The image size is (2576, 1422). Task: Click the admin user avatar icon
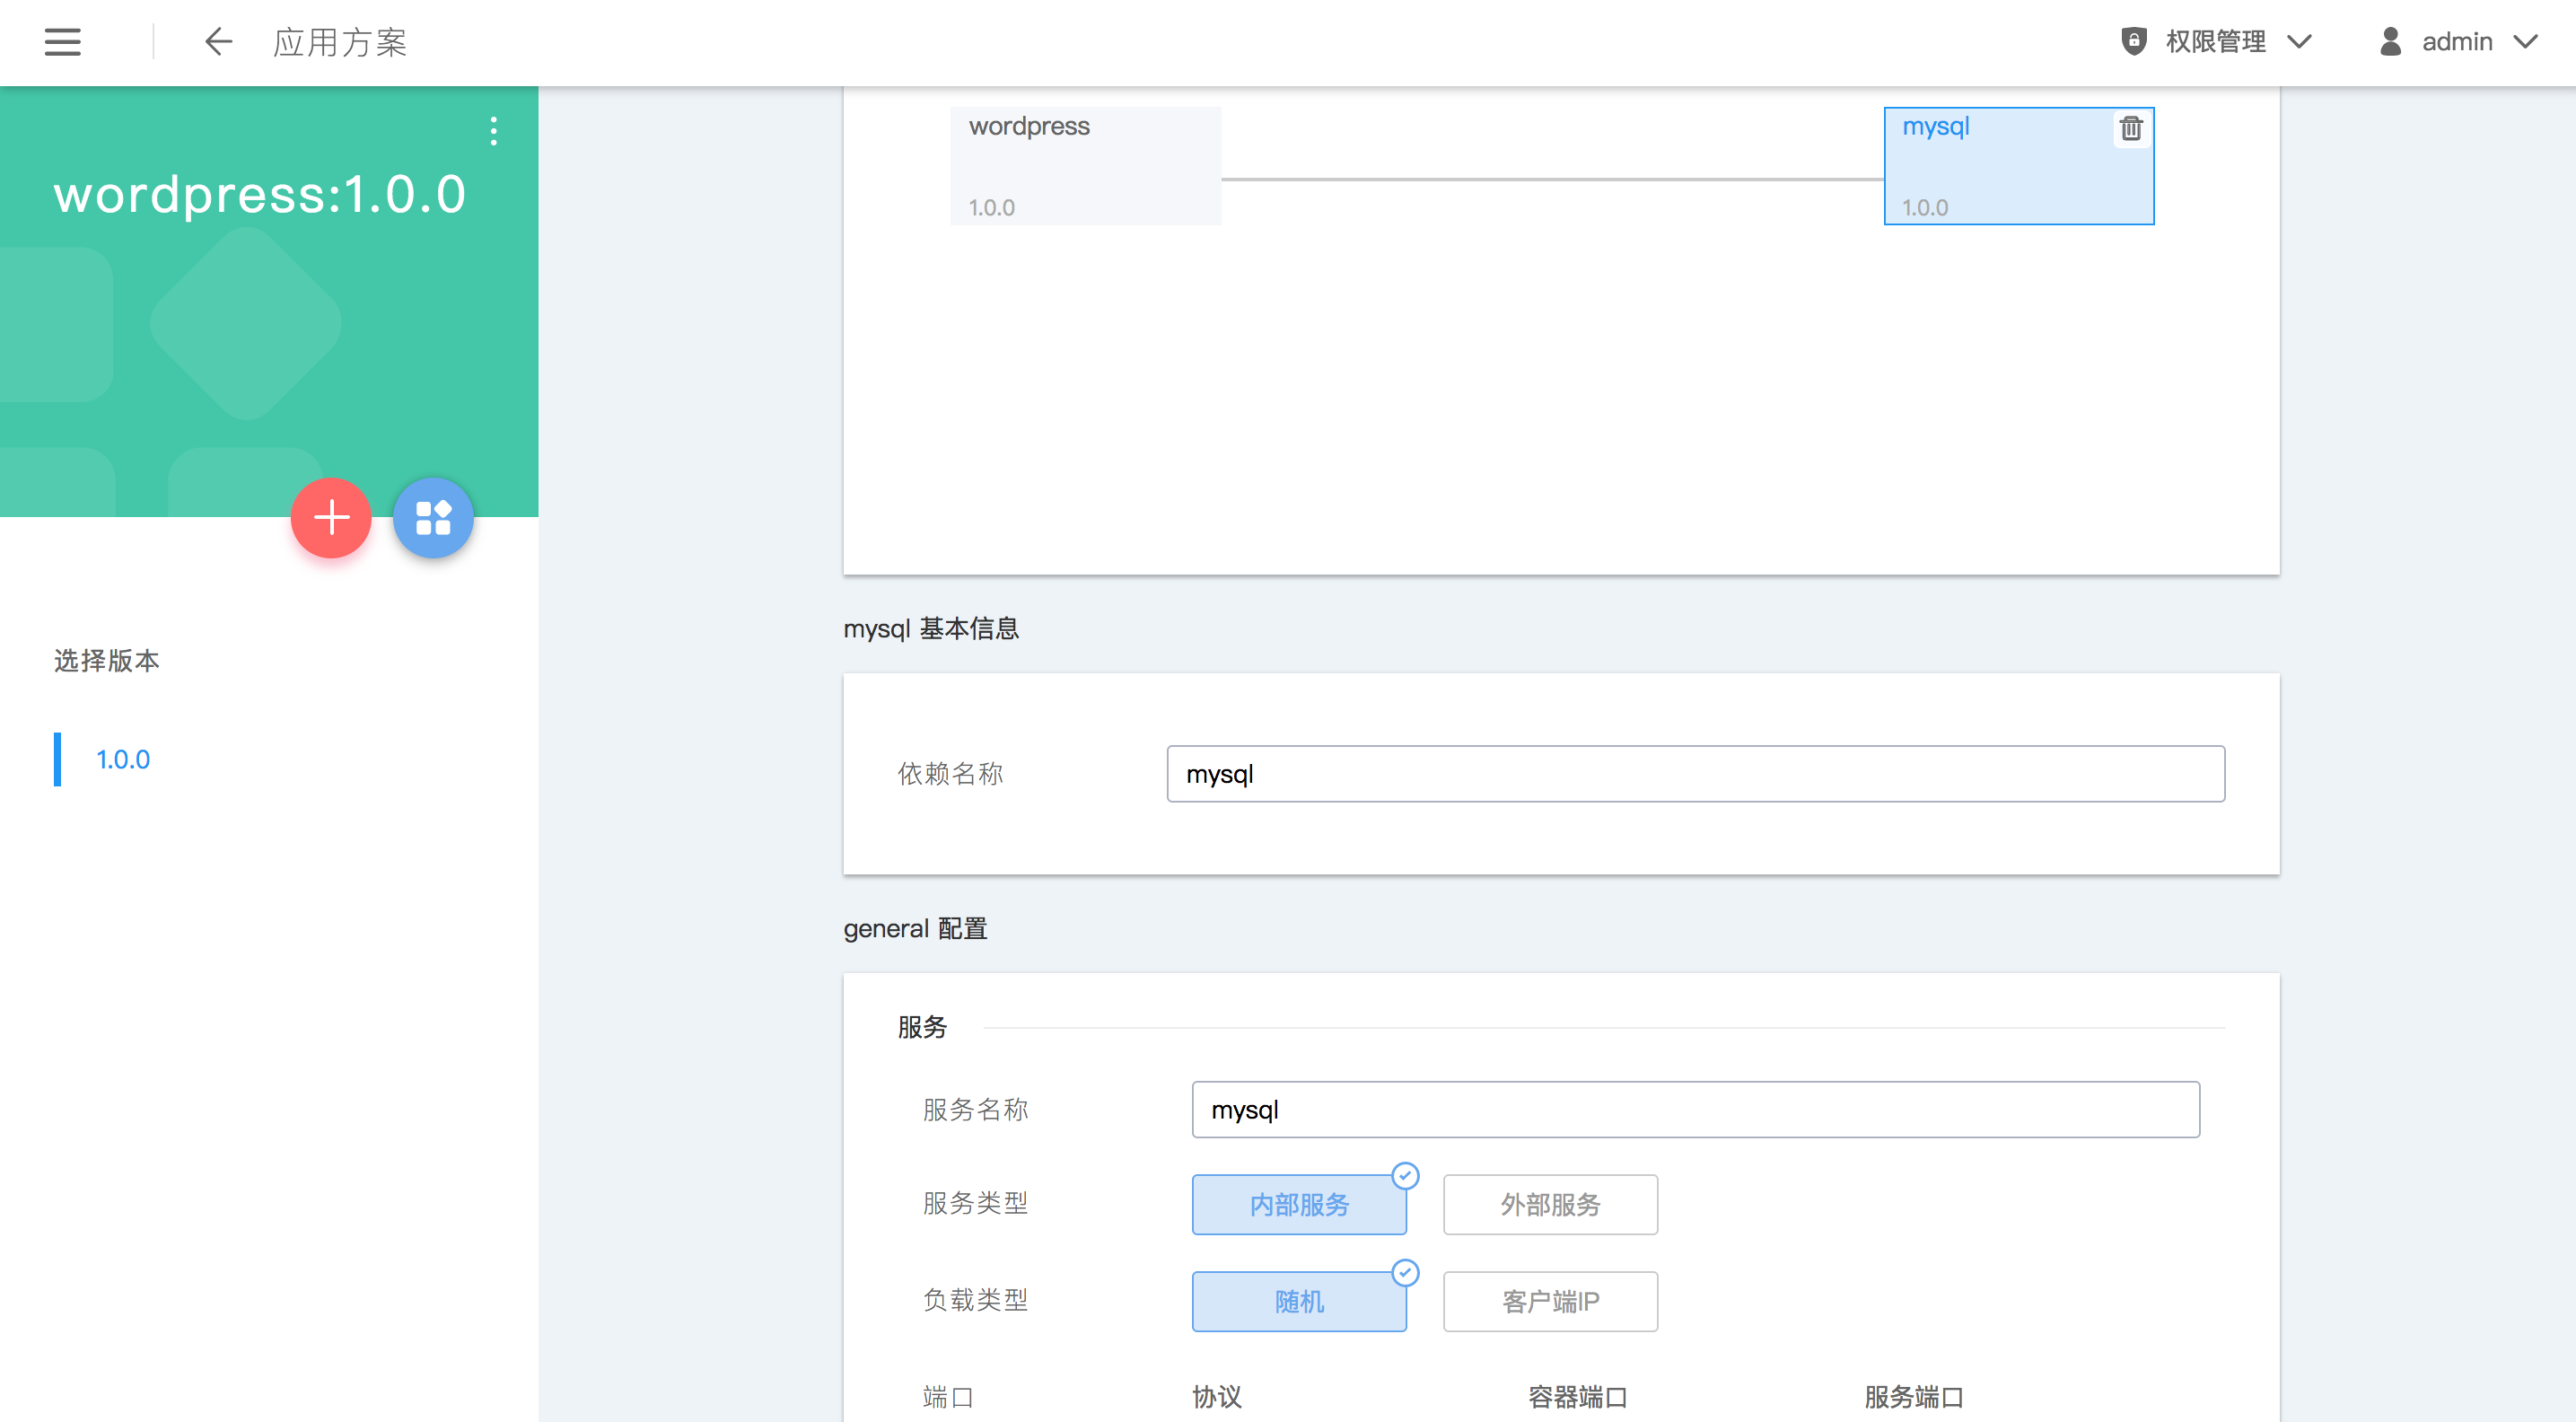[x=2390, y=41]
